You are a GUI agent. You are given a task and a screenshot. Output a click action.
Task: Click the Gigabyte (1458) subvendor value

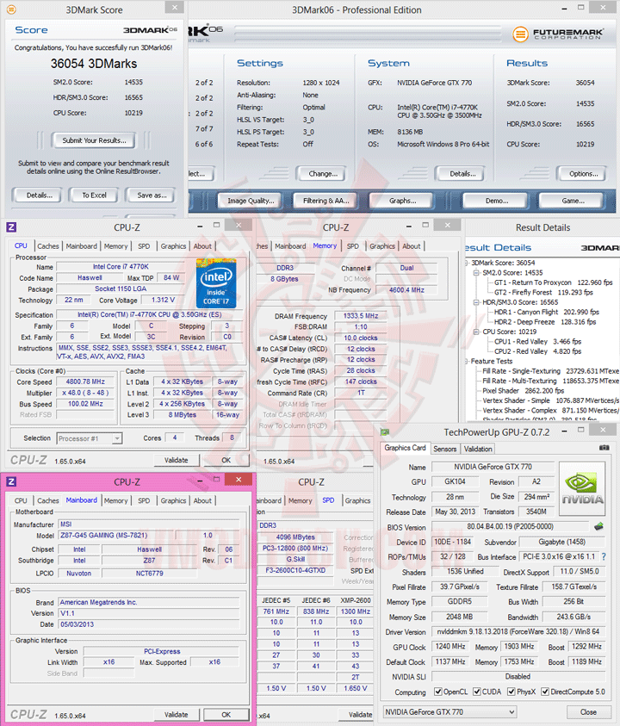click(x=561, y=542)
